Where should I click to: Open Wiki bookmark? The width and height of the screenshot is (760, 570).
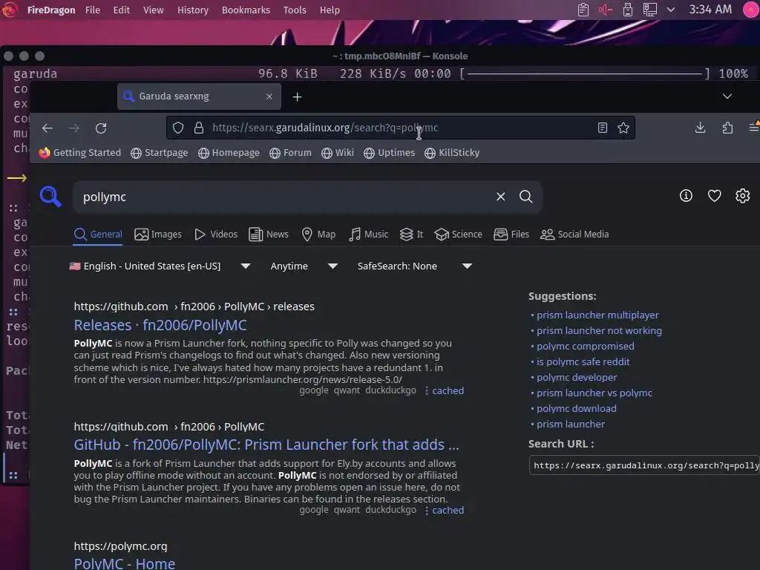tap(338, 153)
